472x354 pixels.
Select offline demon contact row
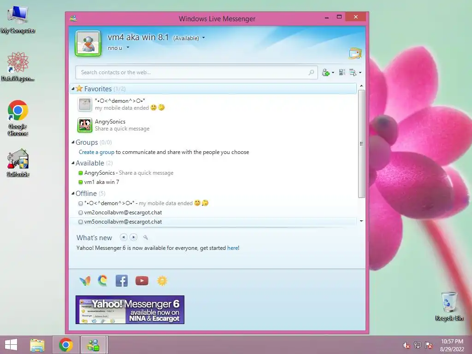(x=213, y=203)
